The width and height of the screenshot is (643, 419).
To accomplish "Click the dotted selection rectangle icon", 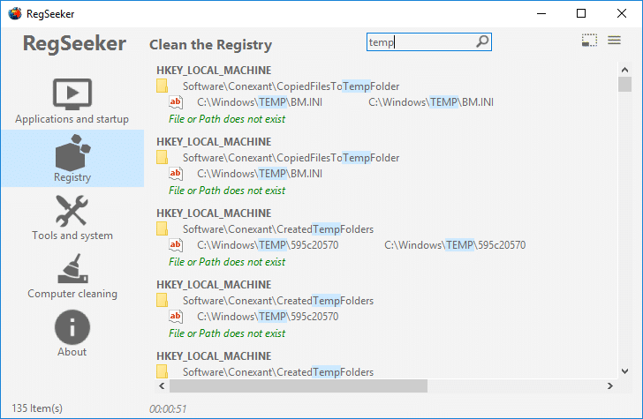I will coord(589,41).
